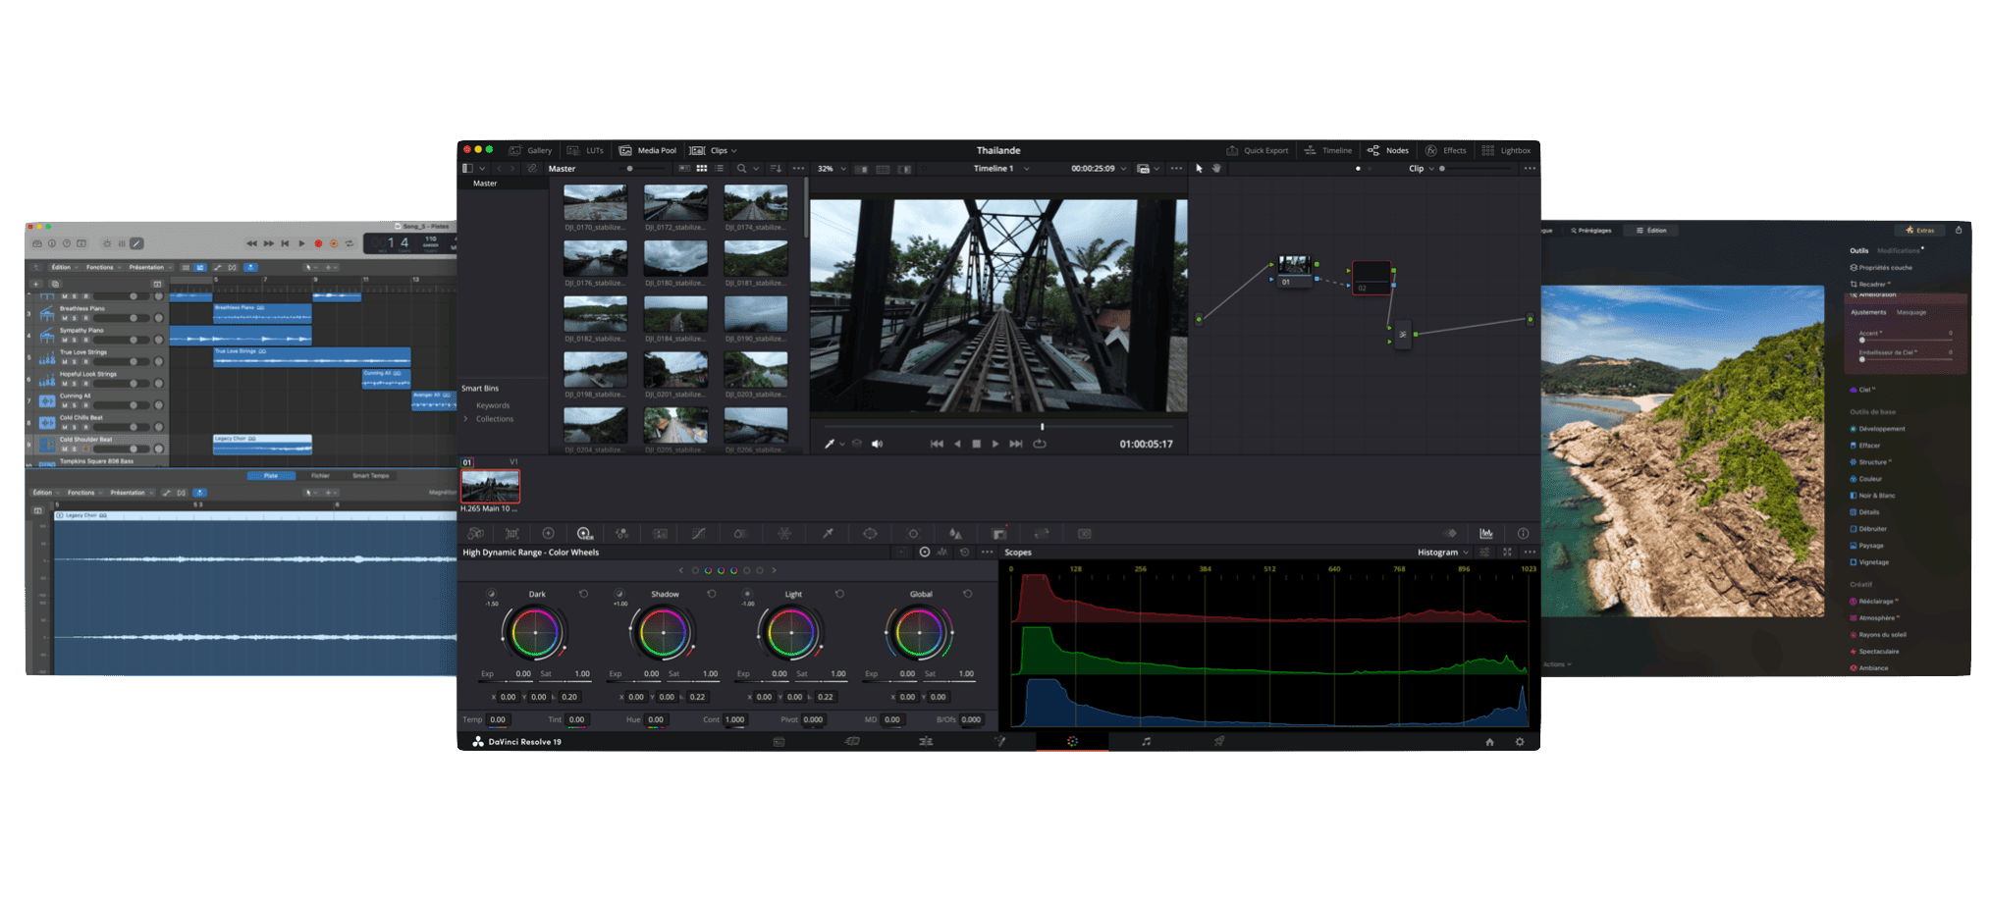Select node 02 in the node graph
This screenshot has width=1989, height=899.
(1371, 277)
